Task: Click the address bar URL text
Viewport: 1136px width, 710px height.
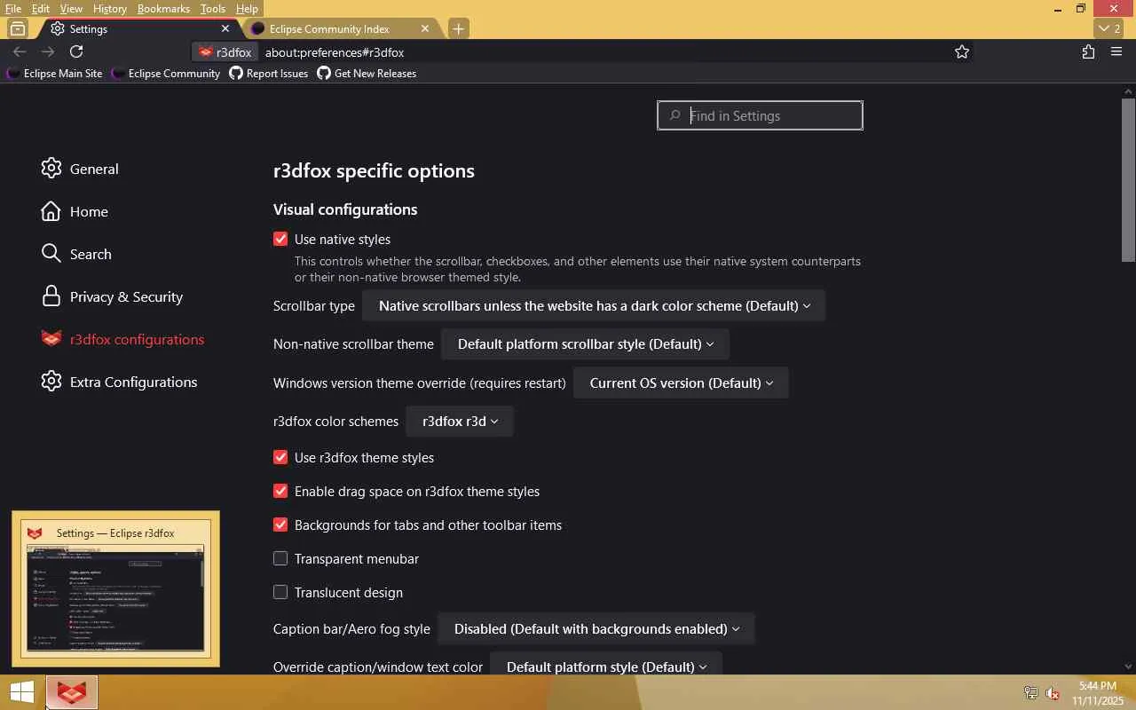Action: coord(335,52)
